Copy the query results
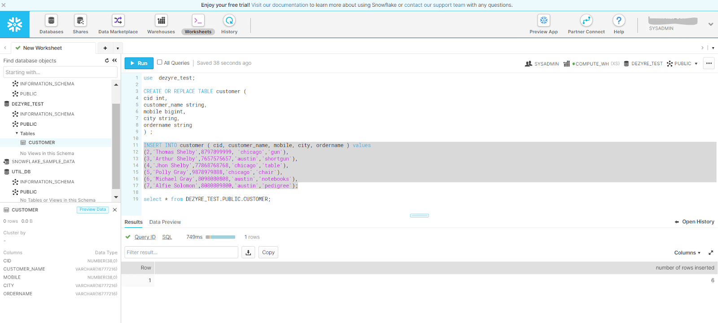This screenshot has width=718, height=323. point(268,252)
